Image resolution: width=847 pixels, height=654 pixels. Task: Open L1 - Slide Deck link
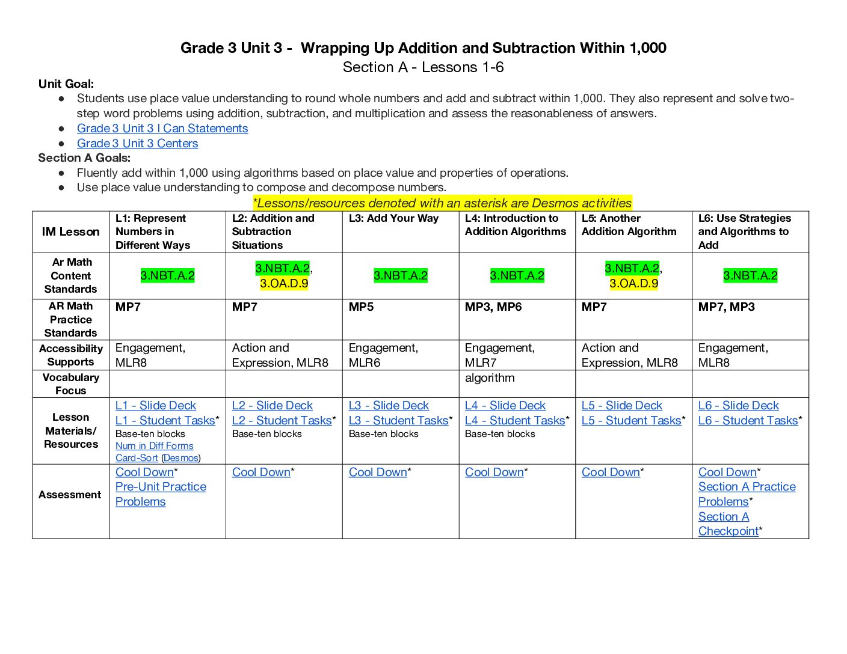tap(156, 406)
